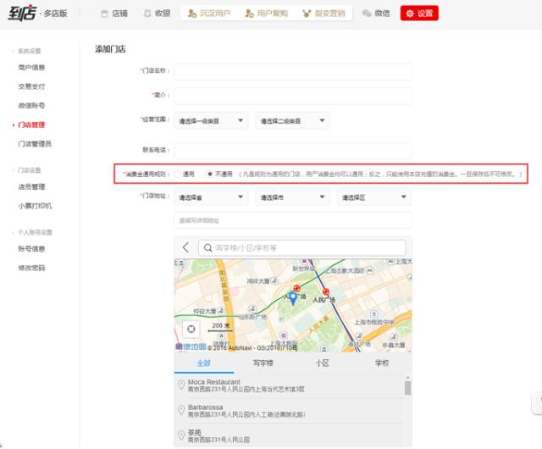Open the 沉淀用户 top menu
Viewport: 542px width, 449px height.
tap(209, 14)
